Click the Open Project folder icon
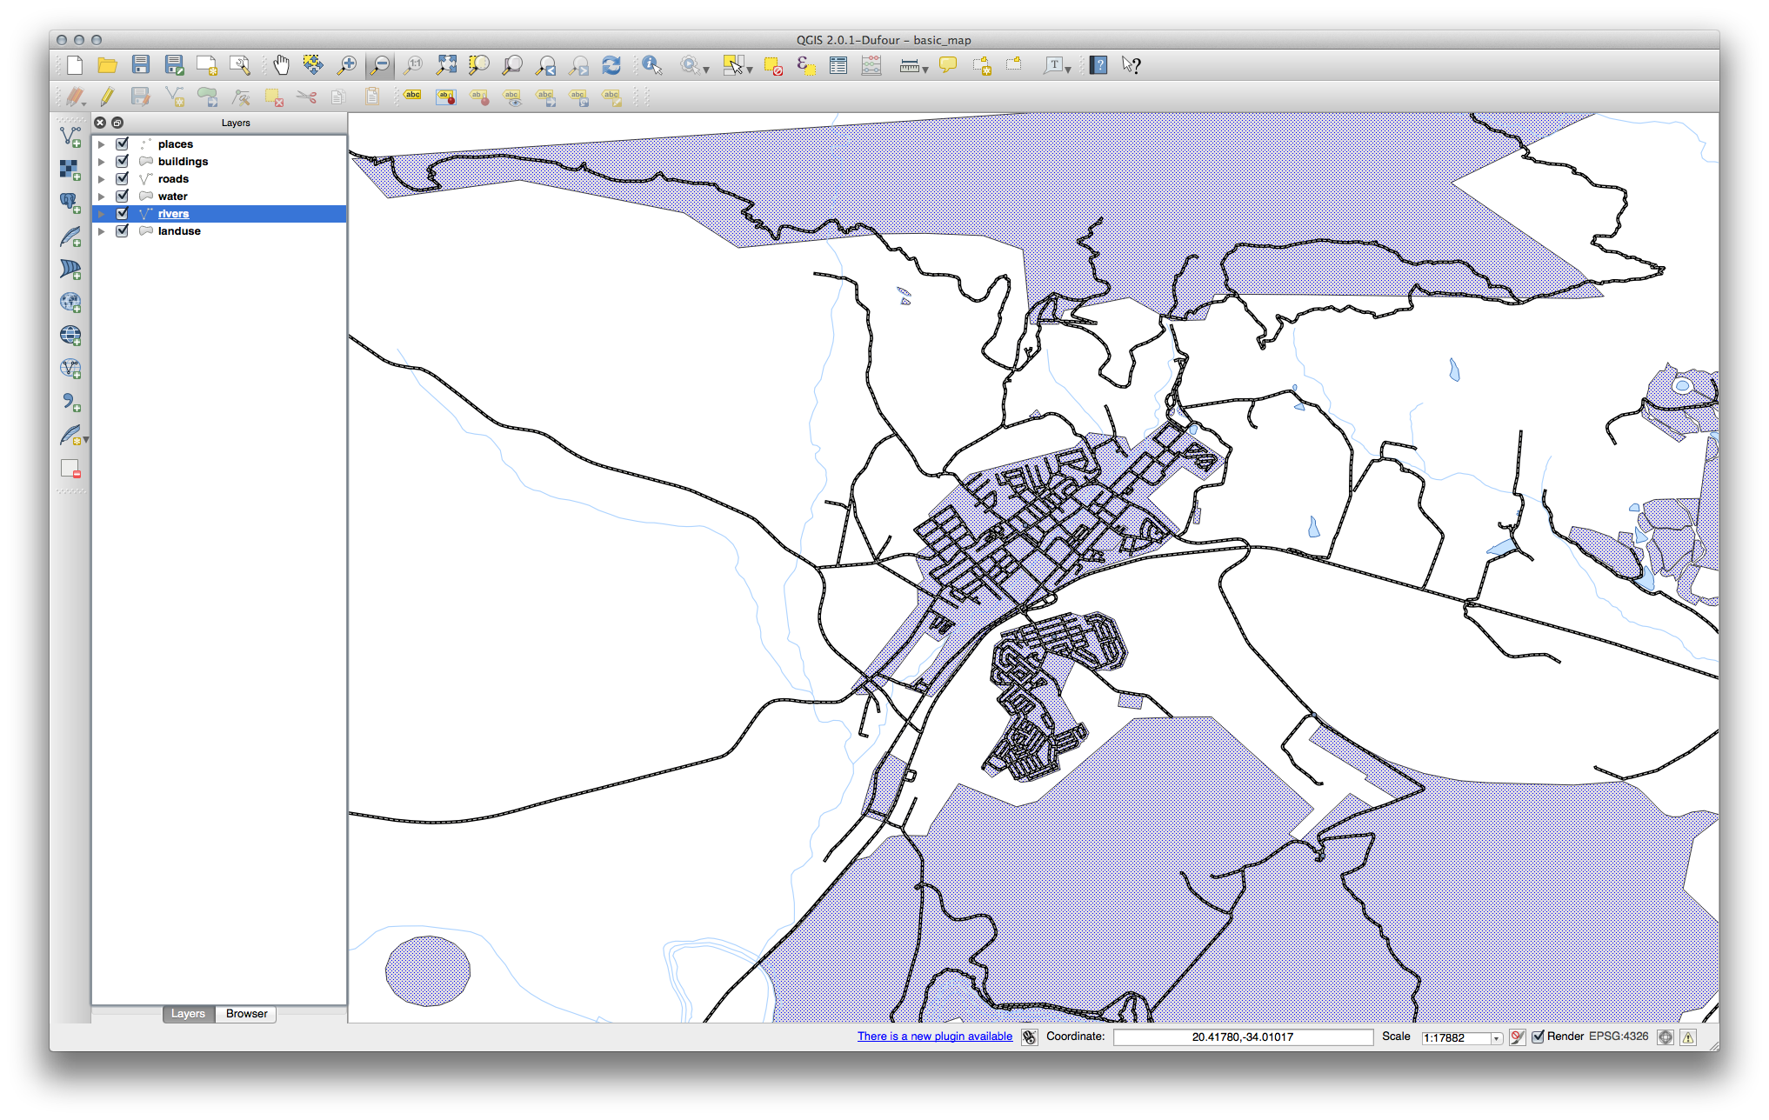This screenshot has width=1769, height=1120. coord(107,65)
